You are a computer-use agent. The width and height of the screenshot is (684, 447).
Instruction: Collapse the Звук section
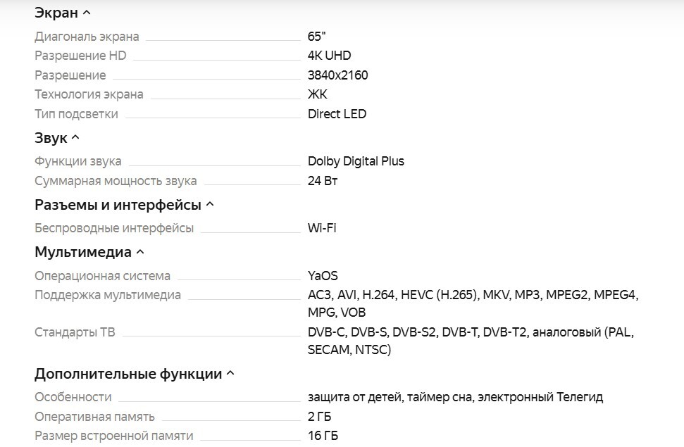[75, 138]
